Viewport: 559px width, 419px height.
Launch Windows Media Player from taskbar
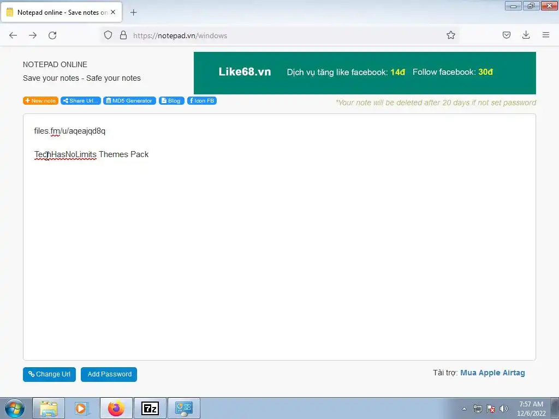(x=82, y=408)
